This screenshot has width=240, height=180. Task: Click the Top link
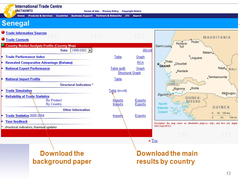[154, 141]
